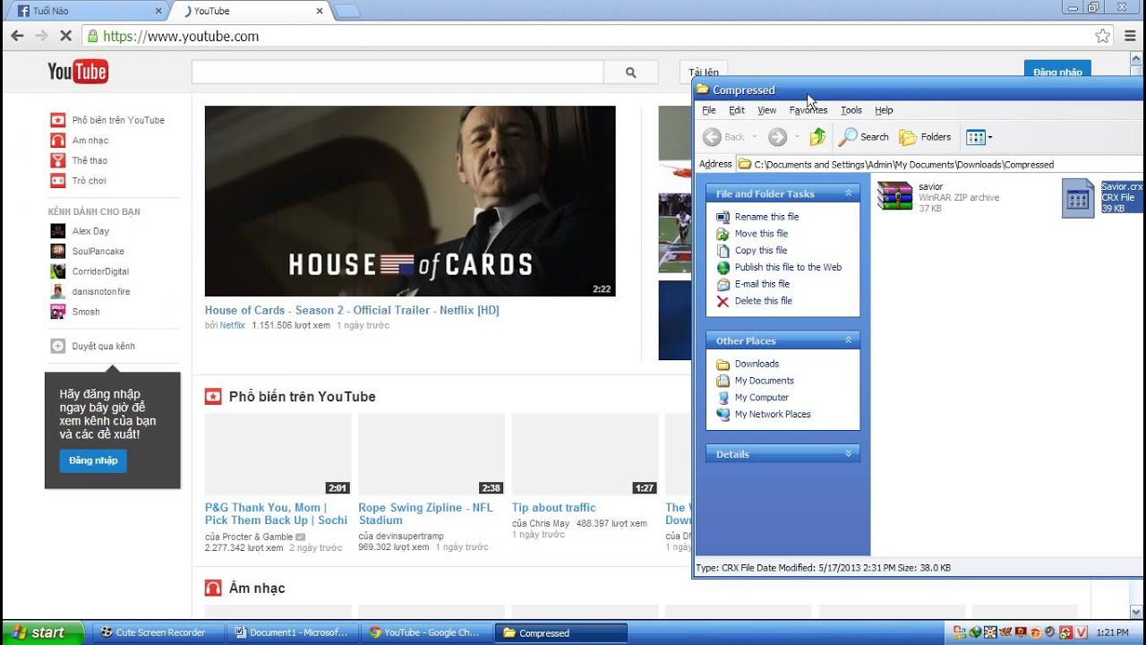Open the View menu in Compressed window

pyautogui.click(x=767, y=110)
